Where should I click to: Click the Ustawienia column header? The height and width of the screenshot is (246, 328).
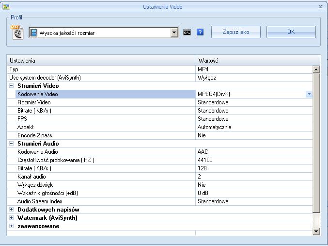tap(101, 61)
